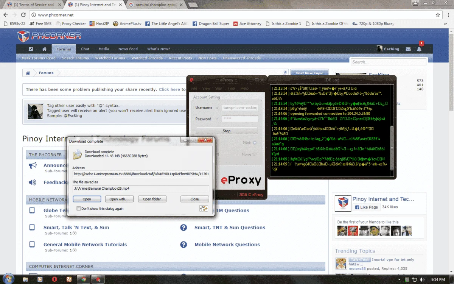
Task: Bookmark page with the star icon
Action: tap(438, 15)
